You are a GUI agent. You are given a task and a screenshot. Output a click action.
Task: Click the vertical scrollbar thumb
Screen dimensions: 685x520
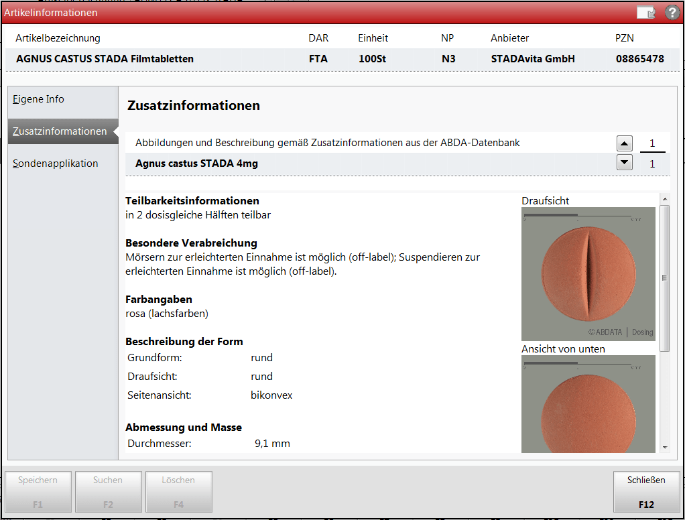[x=665, y=278]
